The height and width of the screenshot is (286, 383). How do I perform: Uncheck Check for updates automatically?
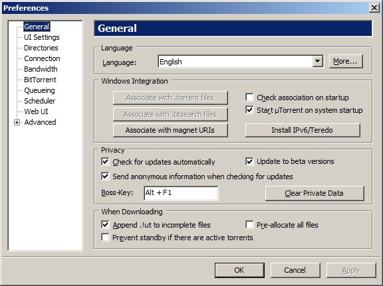click(105, 162)
